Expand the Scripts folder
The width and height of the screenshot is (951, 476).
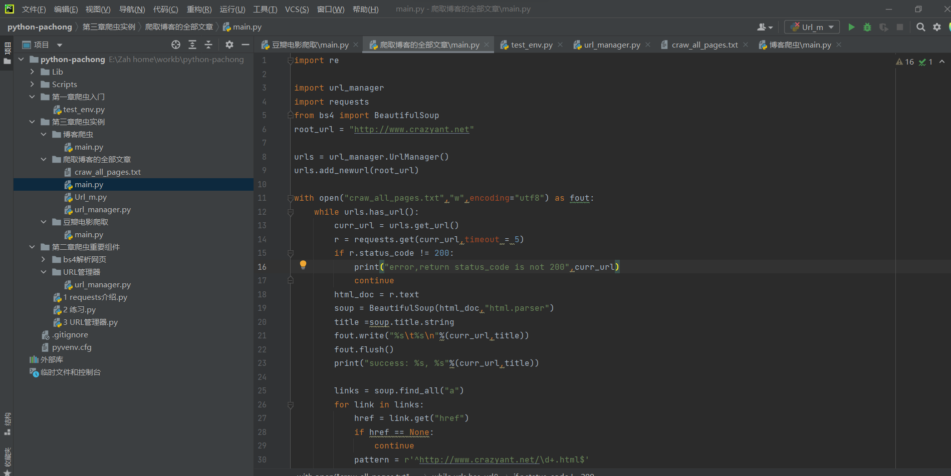[x=32, y=84]
